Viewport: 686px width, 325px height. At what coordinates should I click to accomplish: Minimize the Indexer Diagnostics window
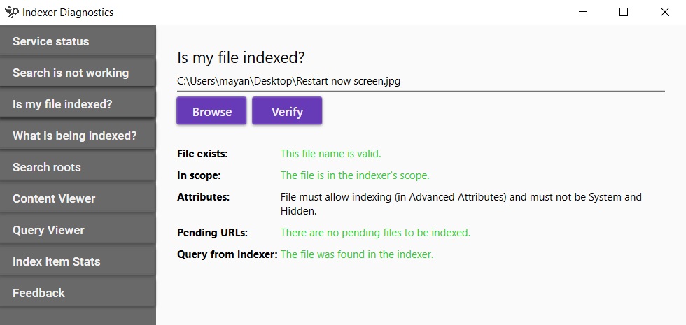tap(582, 13)
